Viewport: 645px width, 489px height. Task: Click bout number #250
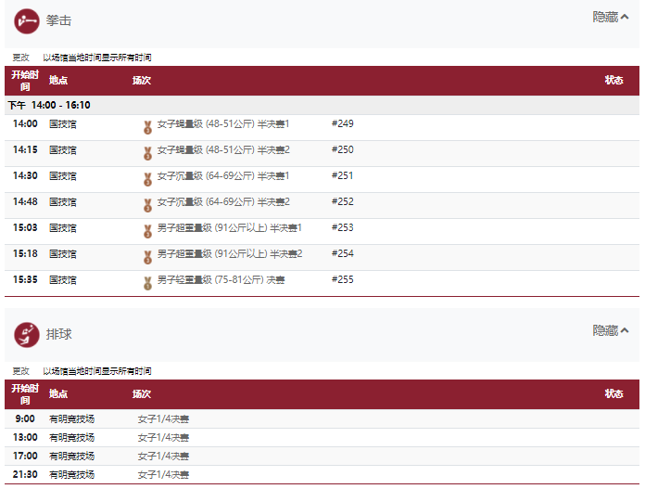(343, 149)
